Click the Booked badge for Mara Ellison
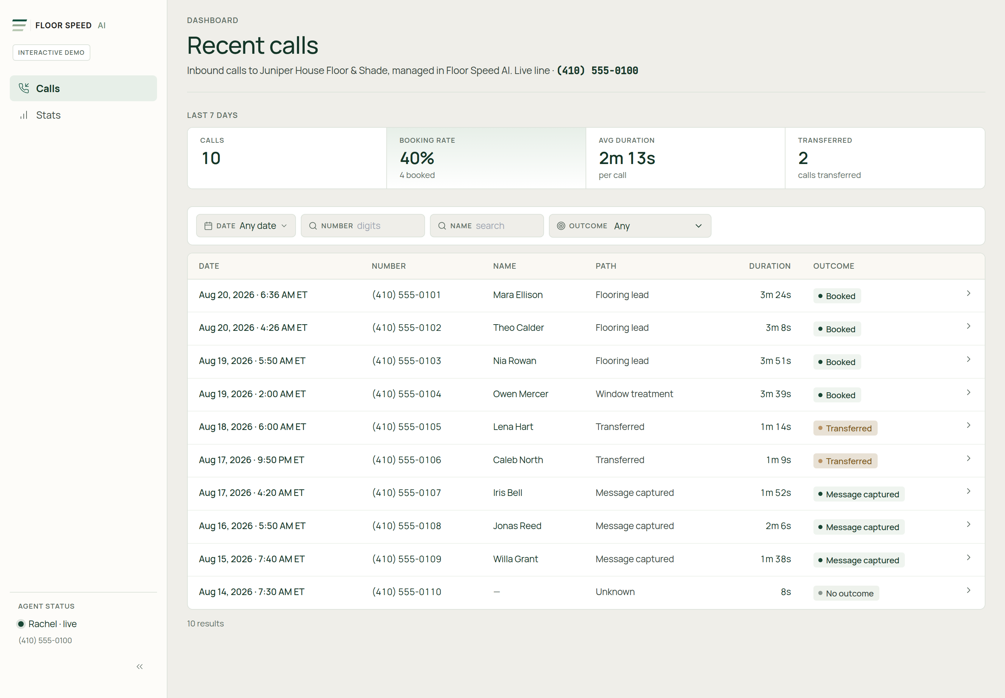 pyautogui.click(x=837, y=296)
